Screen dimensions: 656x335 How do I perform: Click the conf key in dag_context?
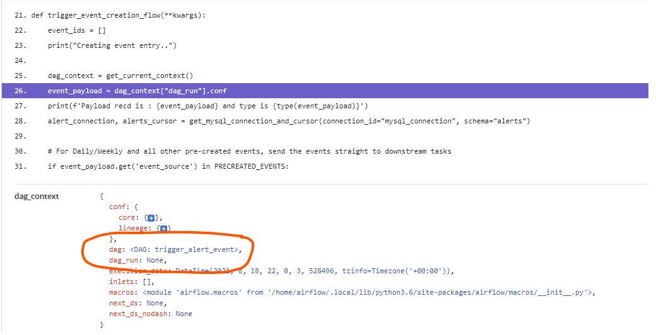point(117,207)
